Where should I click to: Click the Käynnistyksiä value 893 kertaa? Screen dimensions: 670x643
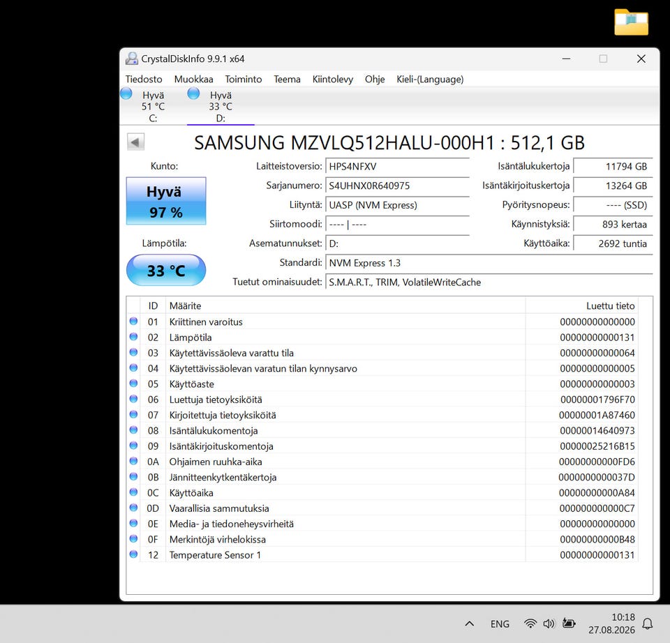613,224
